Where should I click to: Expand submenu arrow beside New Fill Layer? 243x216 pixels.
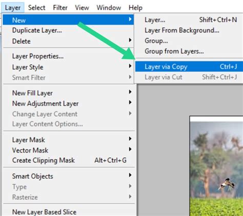(130, 92)
